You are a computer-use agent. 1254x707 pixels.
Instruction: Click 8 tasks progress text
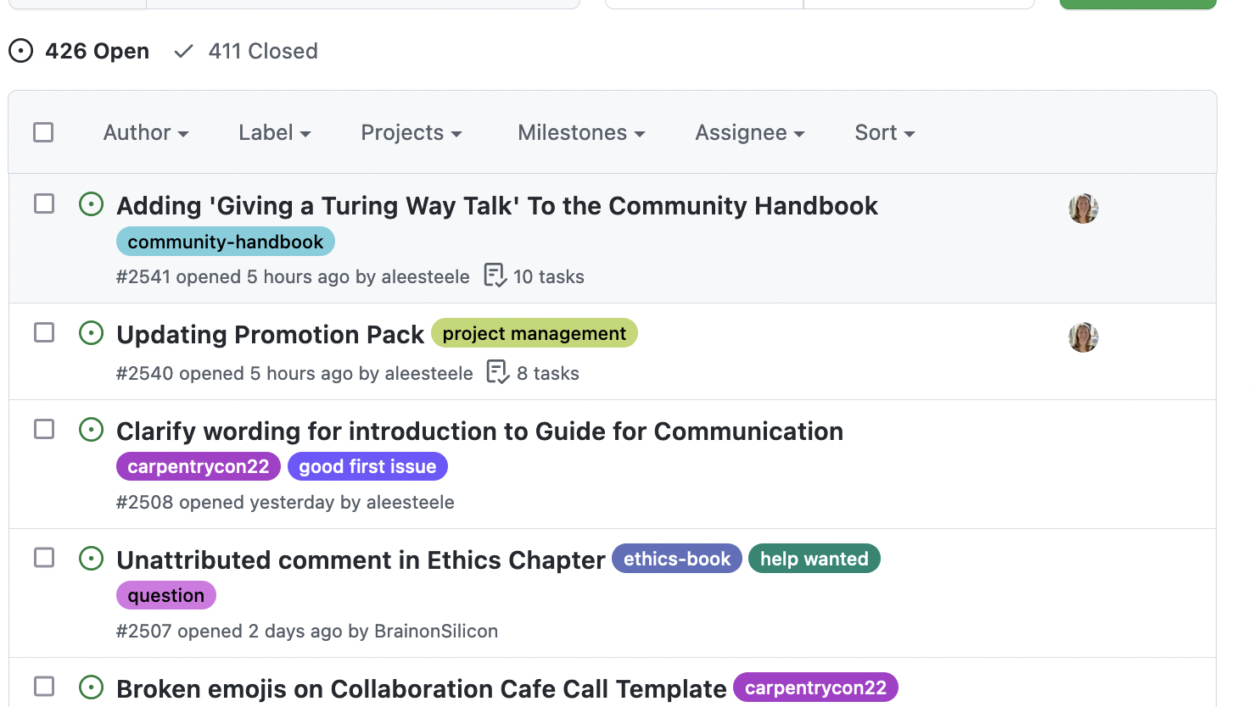click(x=548, y=373)
